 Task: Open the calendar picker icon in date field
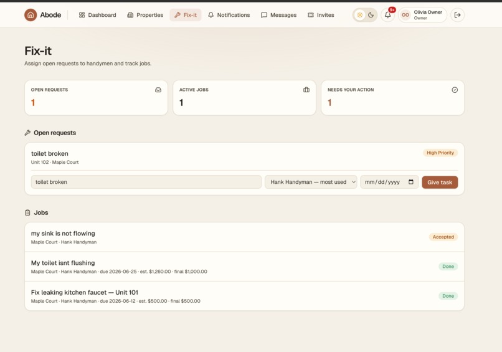[x=411, y=182]
